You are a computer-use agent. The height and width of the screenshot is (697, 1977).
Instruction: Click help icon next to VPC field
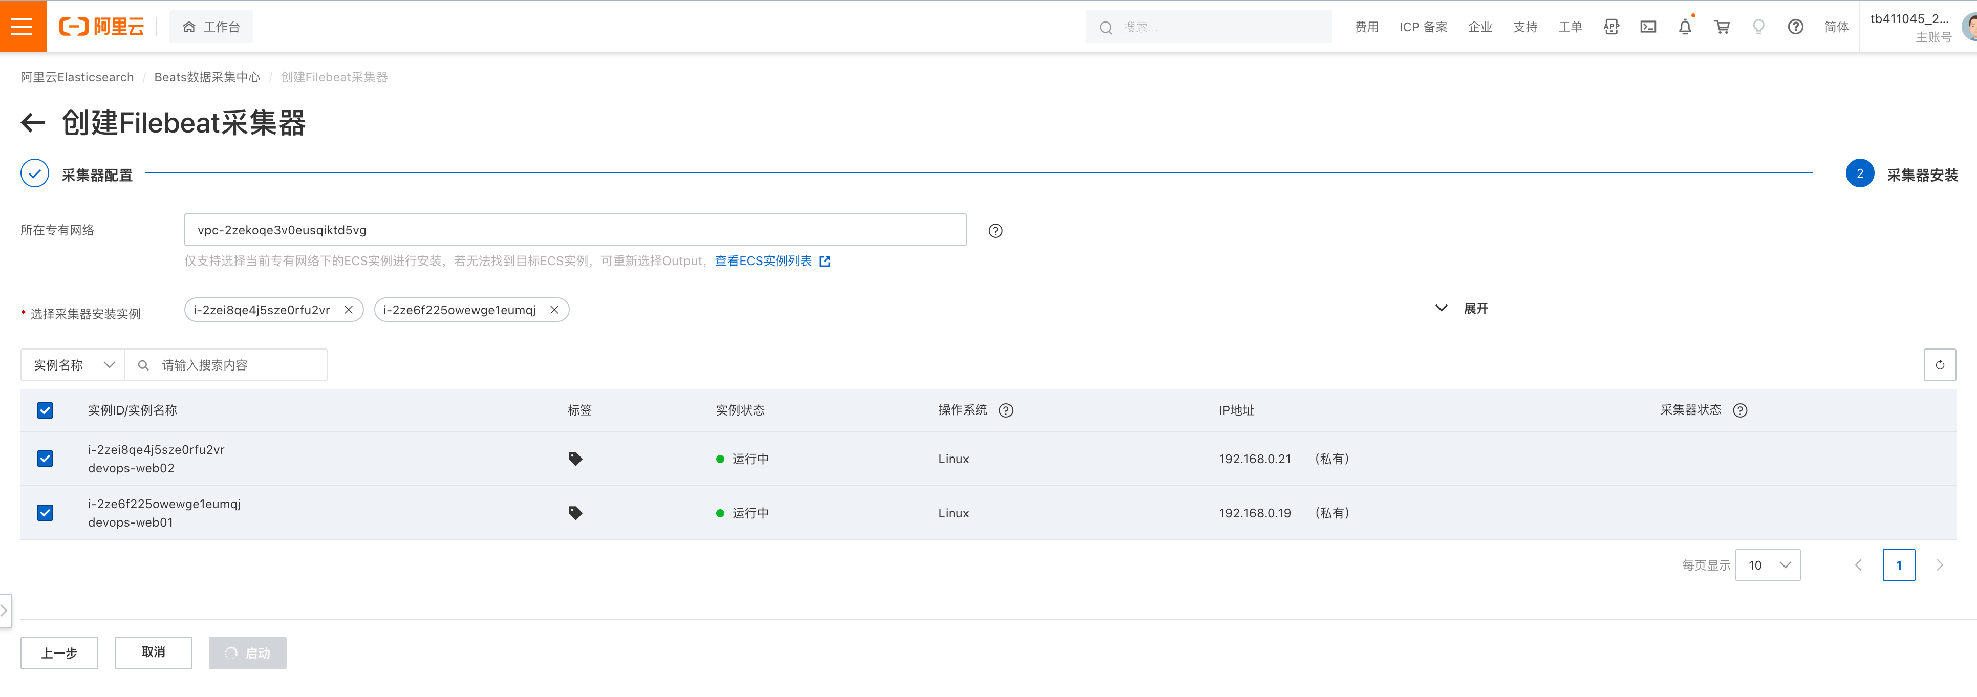coord(995,231)
